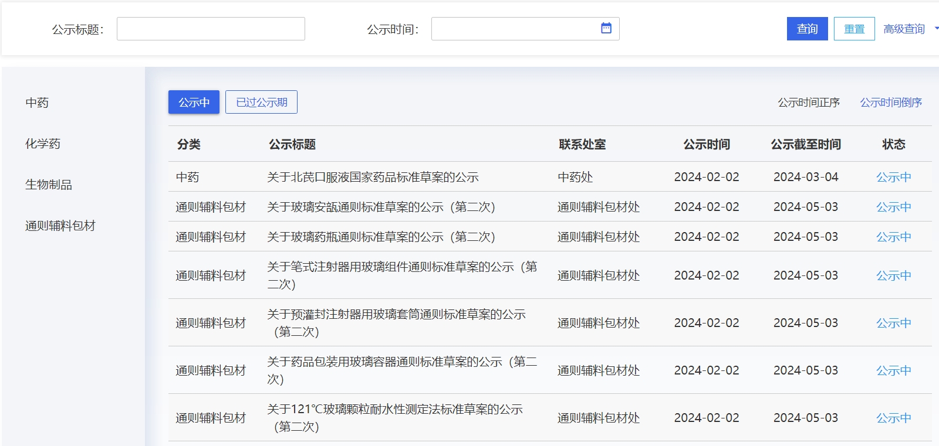Sort by 公示时间正序 ascending
This screenshot has height=446, width=939.
click(x=808, y=103)
